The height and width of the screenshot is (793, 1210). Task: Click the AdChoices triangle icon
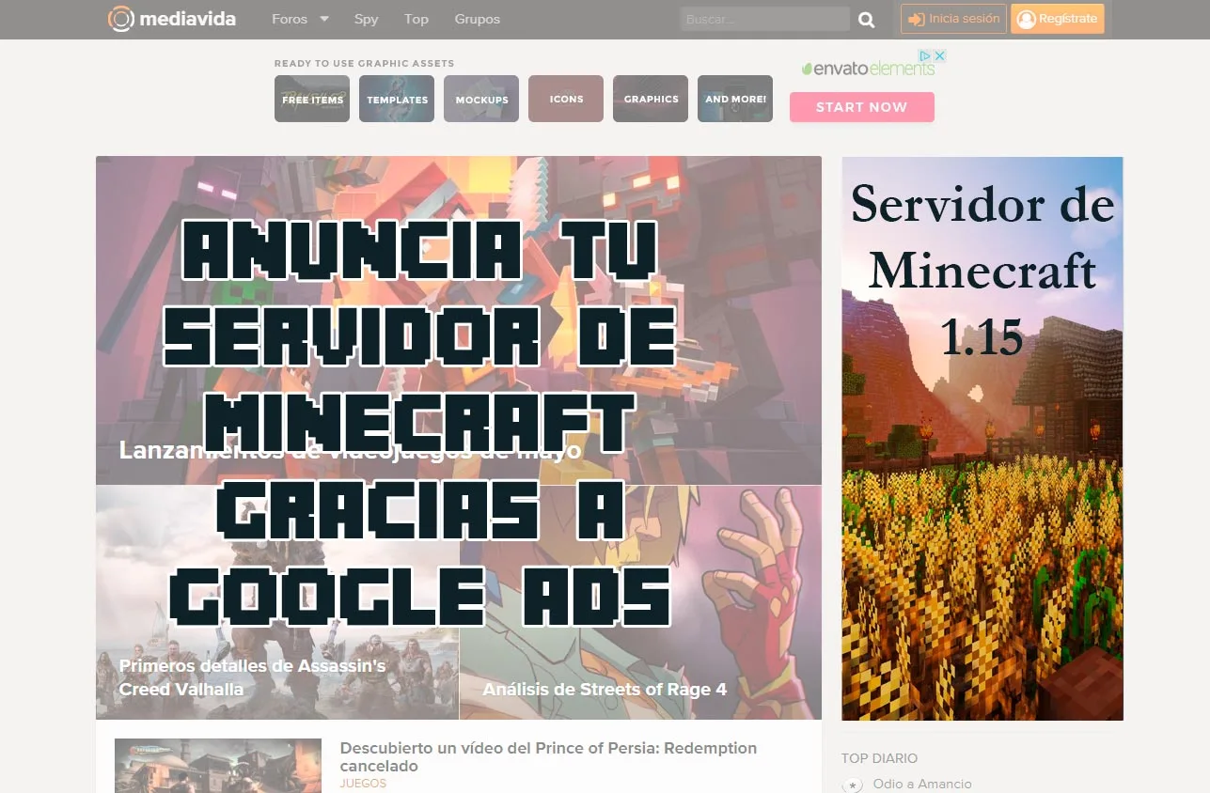(925, 55)
